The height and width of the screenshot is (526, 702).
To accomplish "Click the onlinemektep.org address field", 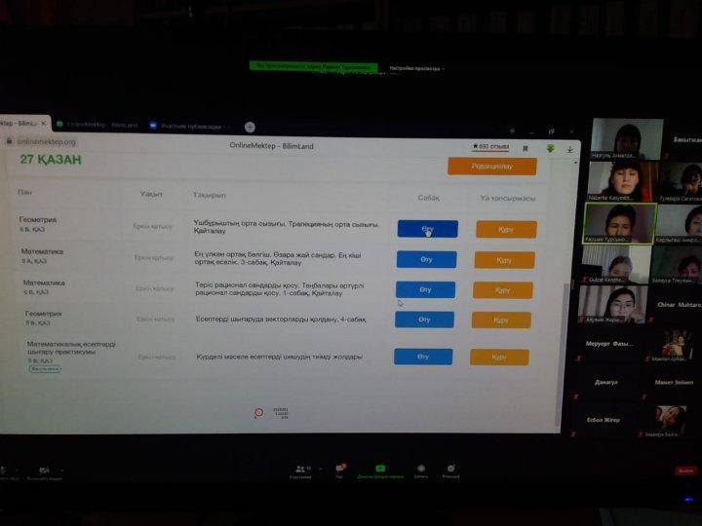I will [47, 142].
